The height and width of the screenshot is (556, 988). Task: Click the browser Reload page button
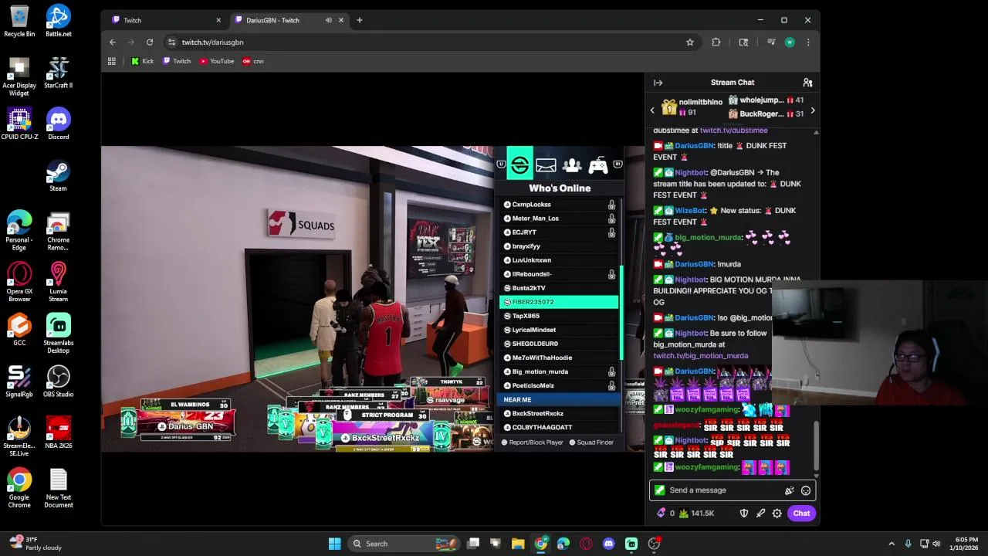point(150,42)
